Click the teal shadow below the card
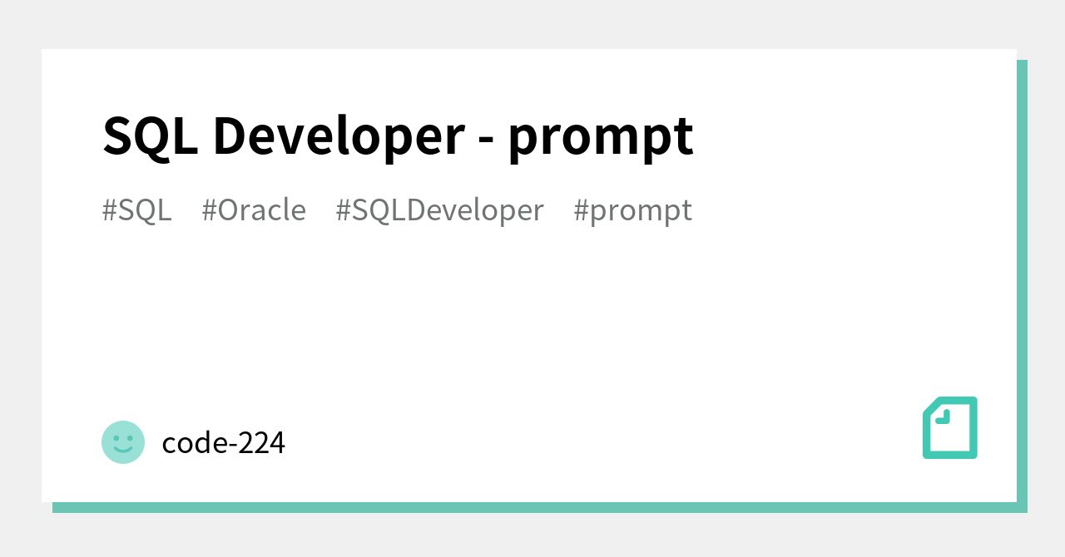Viewport: 1065px width, 557px height. coord(532,507)
